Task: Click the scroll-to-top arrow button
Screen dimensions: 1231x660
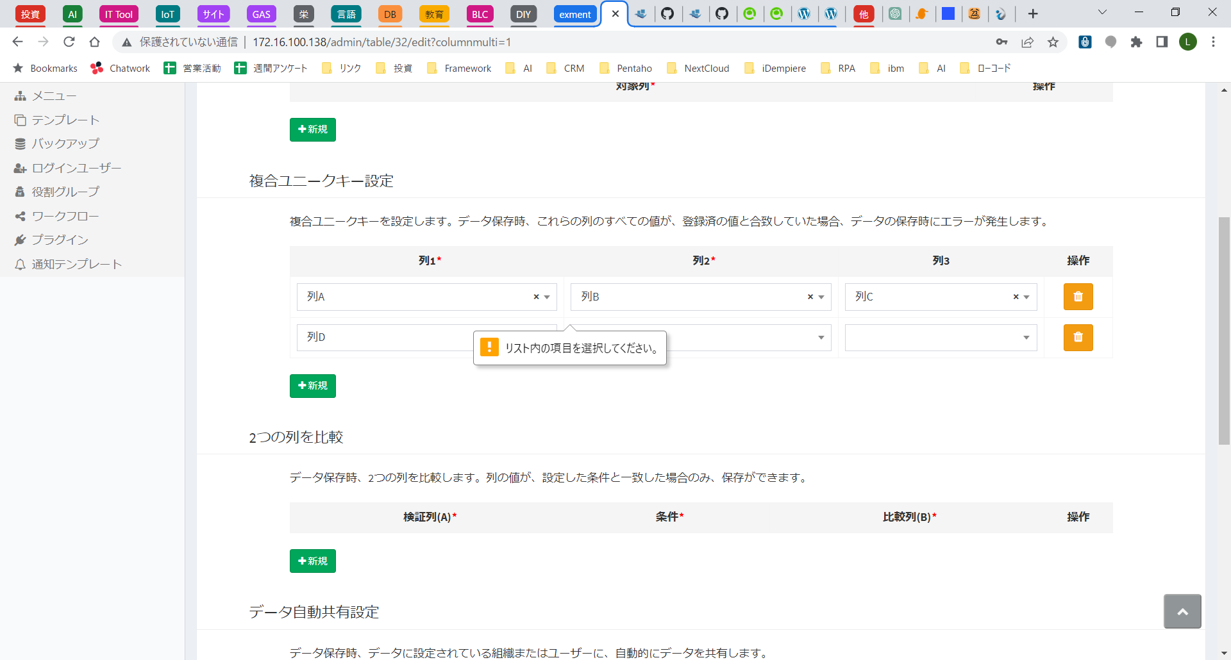Action: pyautogui.click(x=1182, y=611)
